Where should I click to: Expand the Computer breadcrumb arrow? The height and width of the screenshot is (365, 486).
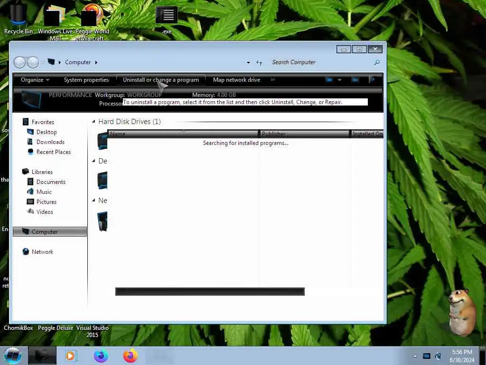coord(96,62)
